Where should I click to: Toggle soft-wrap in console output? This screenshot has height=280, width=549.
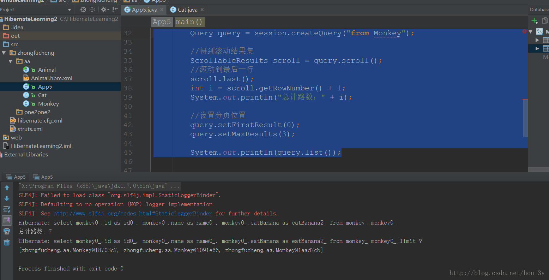click(x=7, y=209)
